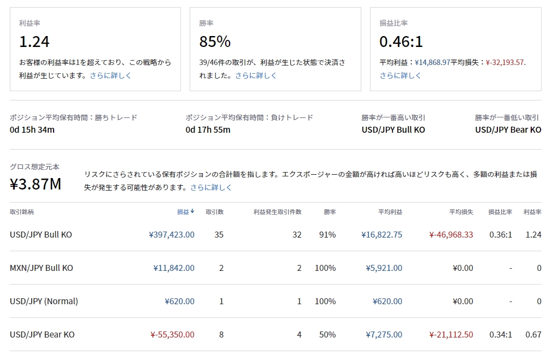Sort table by 平均損失 column header
Screen dimensions: 552x355
(x=461, y=212)
